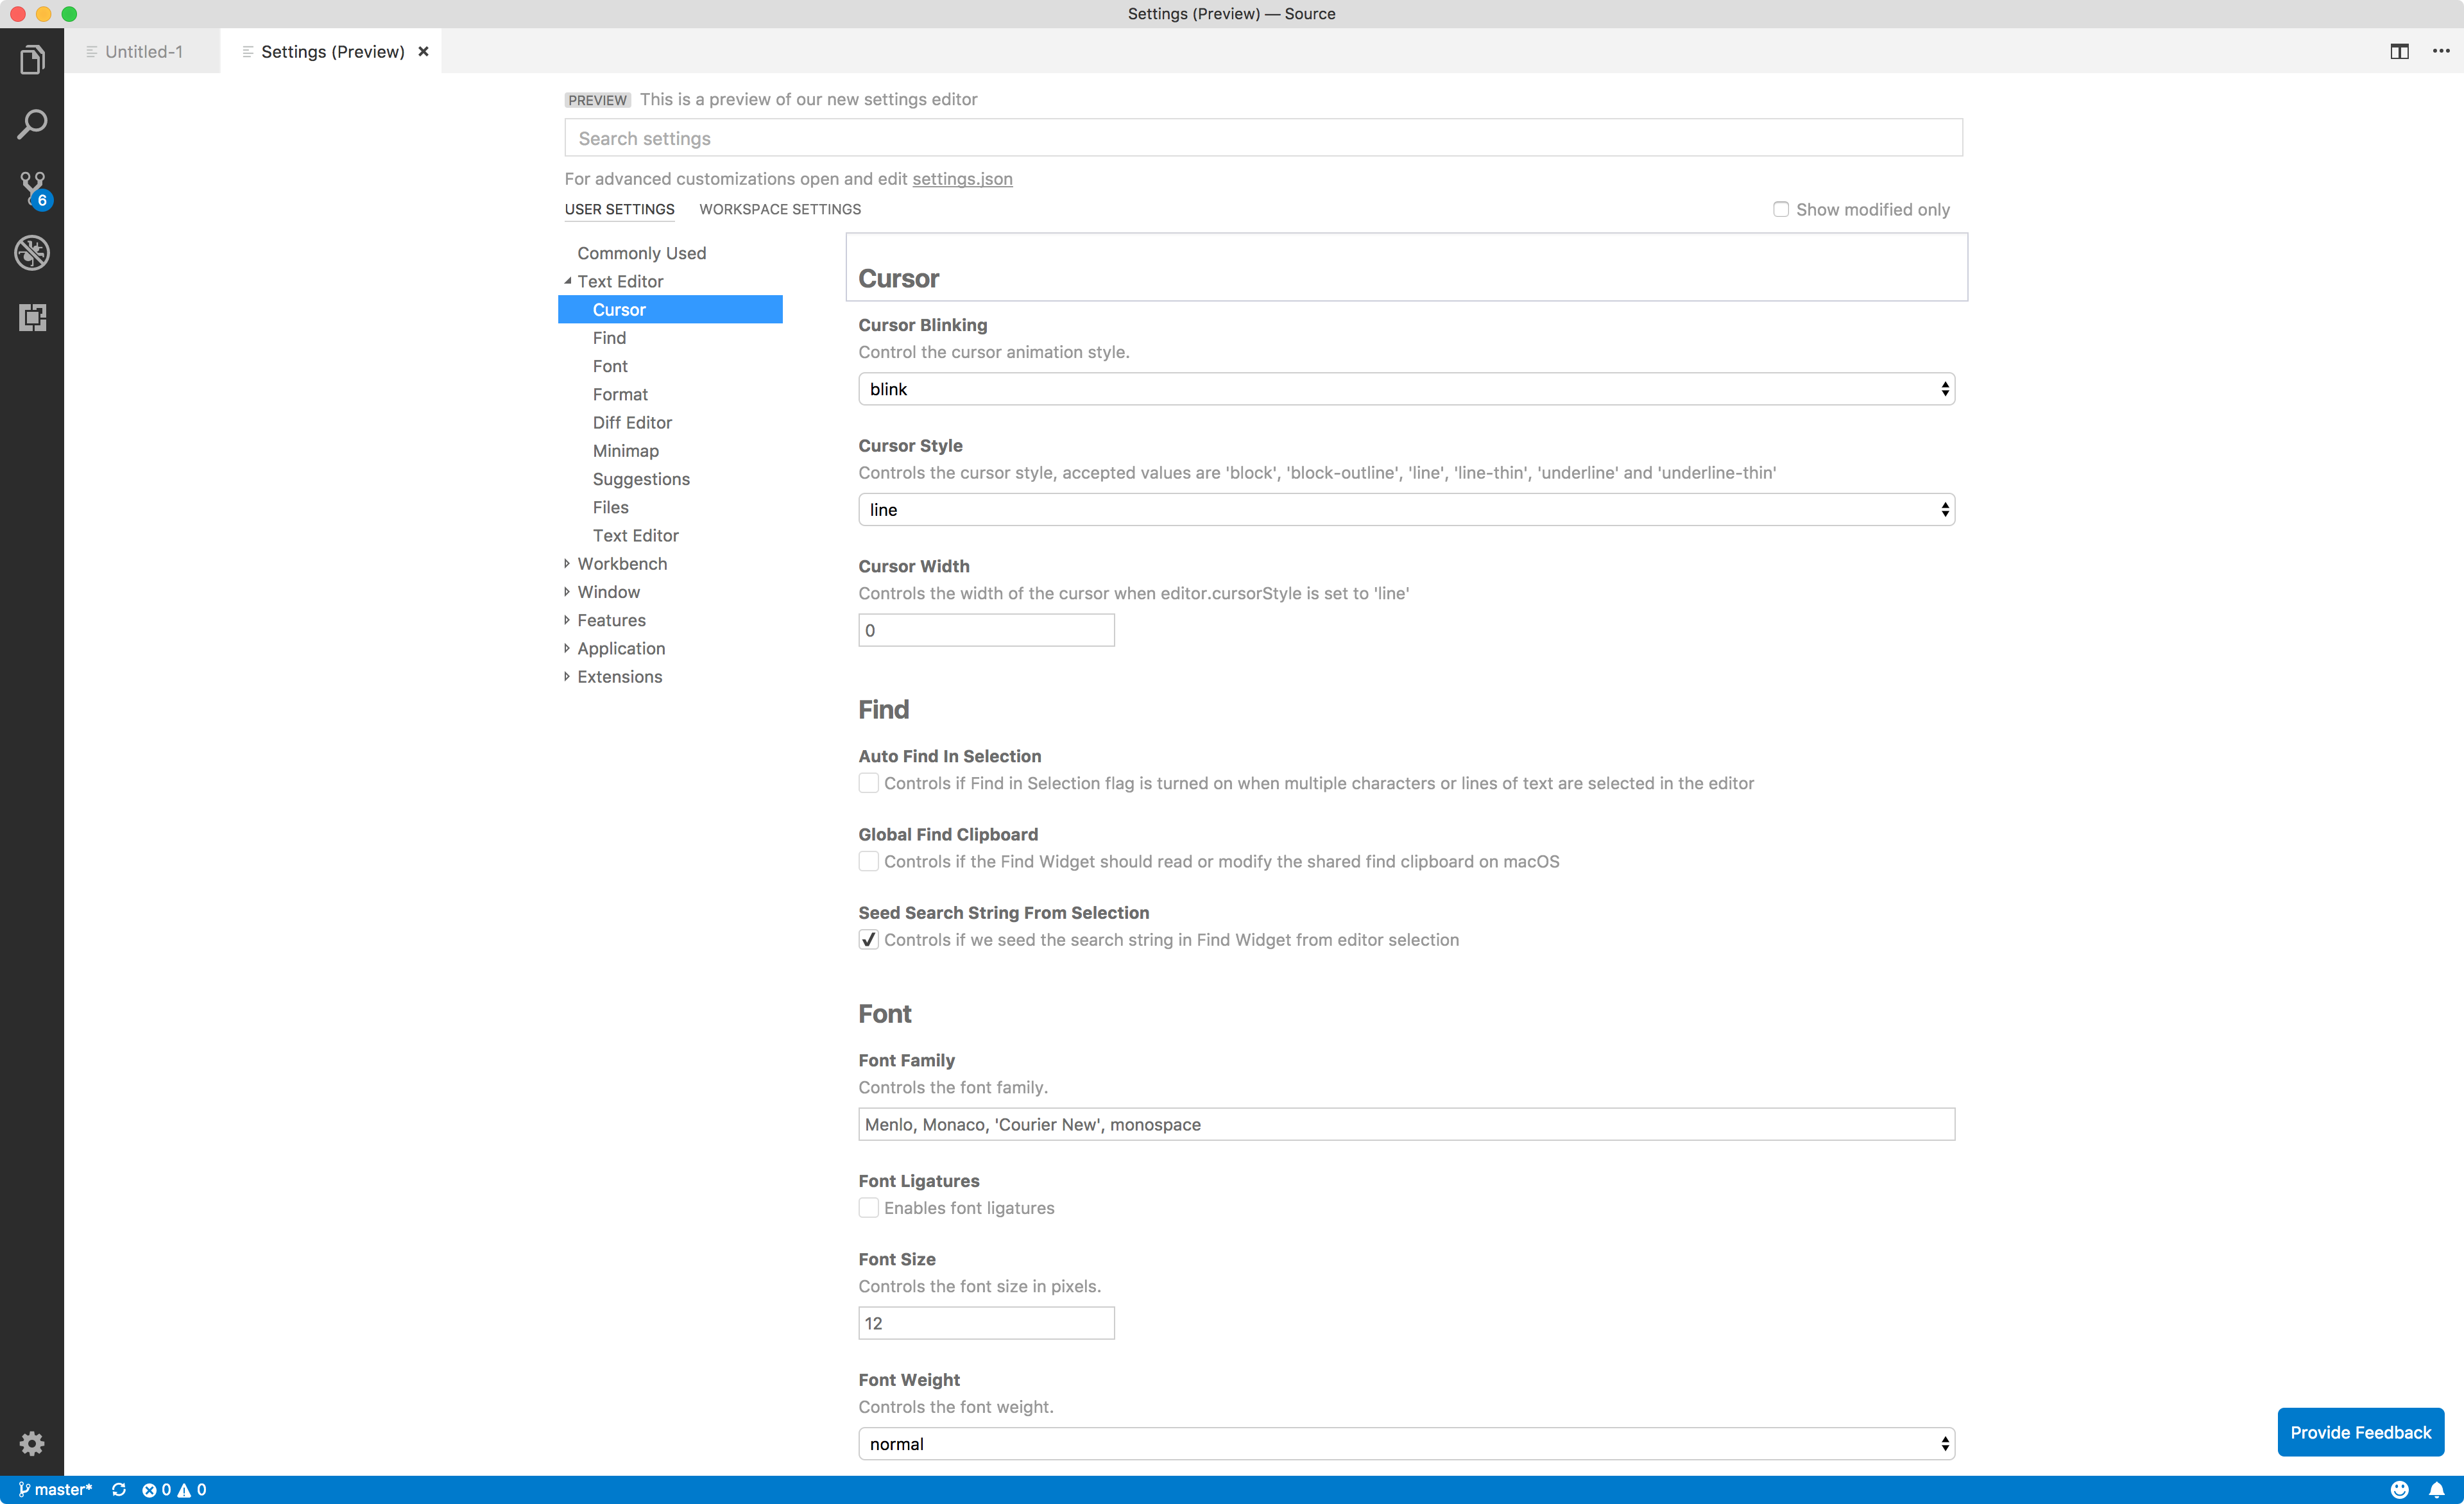Viewport: 2464px width, 1504px height.
Task: Expand the Application tree section
Action: 567,648
